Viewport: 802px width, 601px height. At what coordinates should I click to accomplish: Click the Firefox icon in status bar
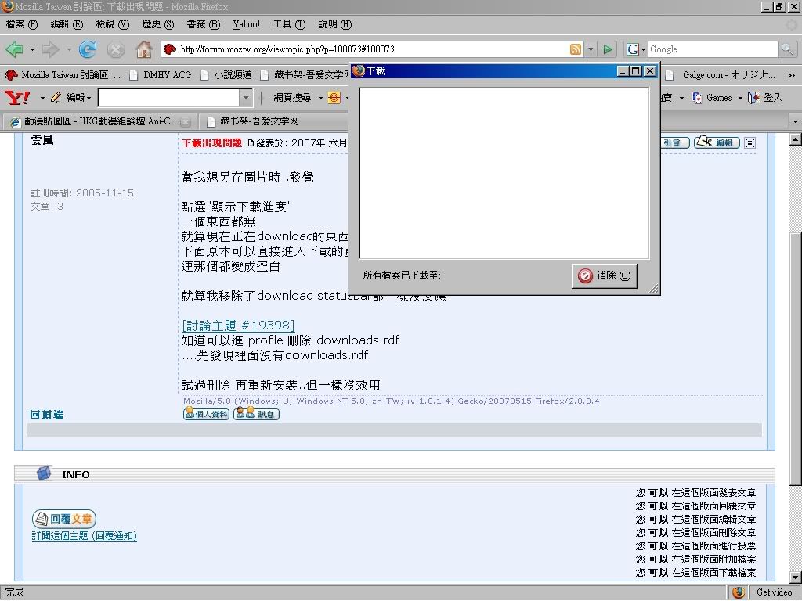(x=737, y=592)
